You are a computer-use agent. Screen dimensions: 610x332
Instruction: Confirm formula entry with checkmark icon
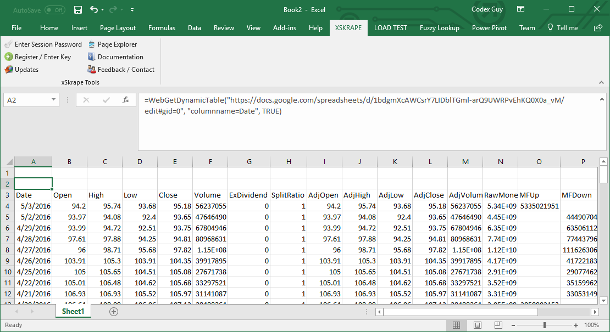point(106,100)
